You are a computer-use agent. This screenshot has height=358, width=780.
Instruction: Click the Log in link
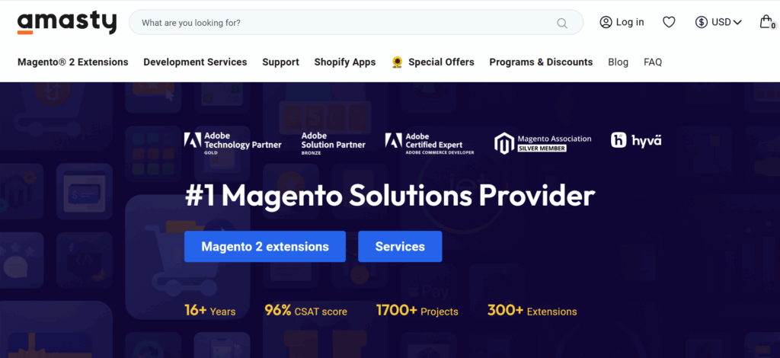tap(630, 22)
